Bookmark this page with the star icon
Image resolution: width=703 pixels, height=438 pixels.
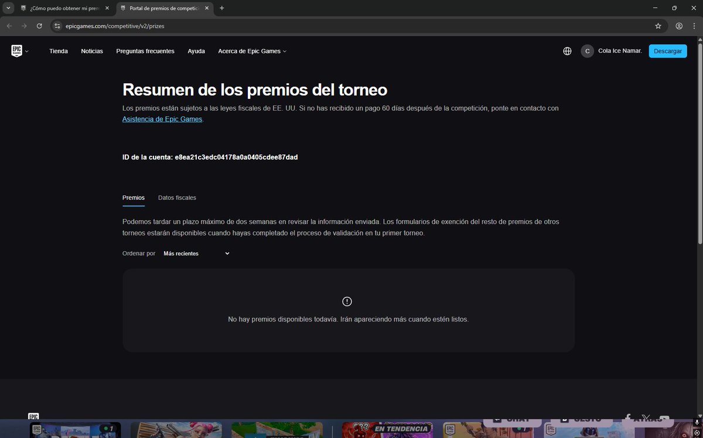[x=658, y=26]
